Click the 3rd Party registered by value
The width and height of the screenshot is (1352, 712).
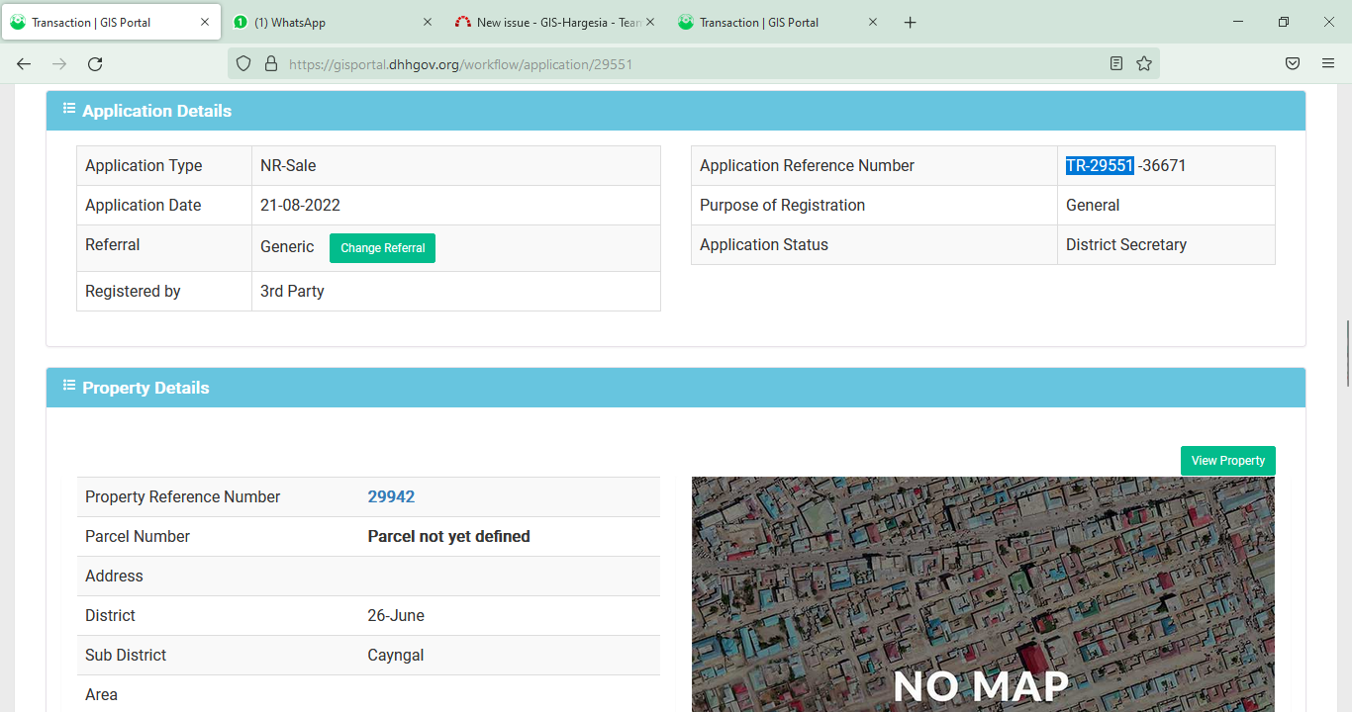292,292
